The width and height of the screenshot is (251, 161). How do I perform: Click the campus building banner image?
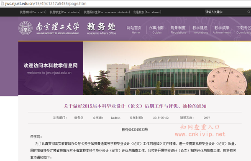(x=167, y=68)
